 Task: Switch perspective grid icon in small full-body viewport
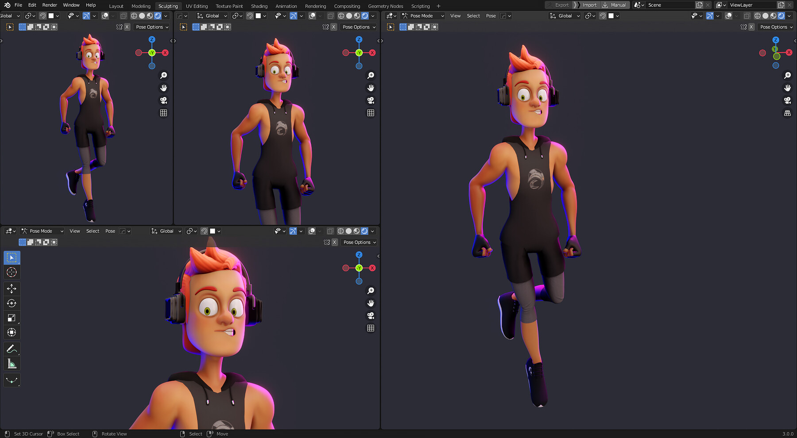point(163,113)
